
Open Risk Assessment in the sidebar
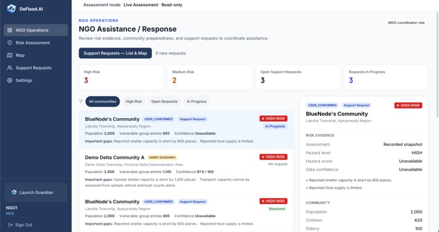pyautogui.click(x=36, y=43)
